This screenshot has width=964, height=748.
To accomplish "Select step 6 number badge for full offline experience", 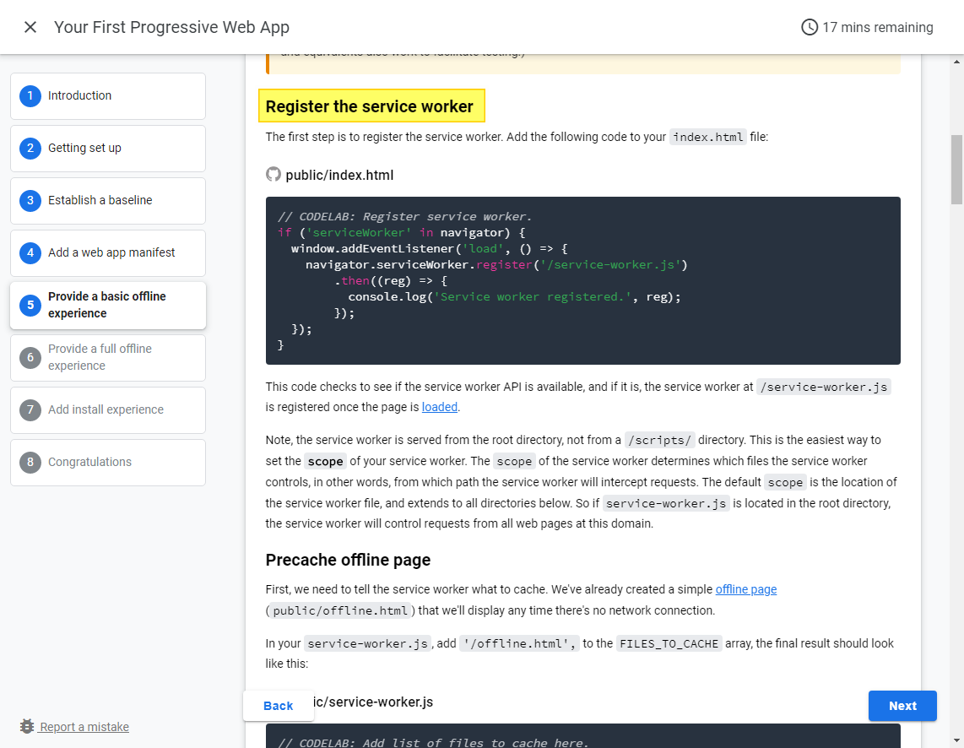I will point(30,357).
